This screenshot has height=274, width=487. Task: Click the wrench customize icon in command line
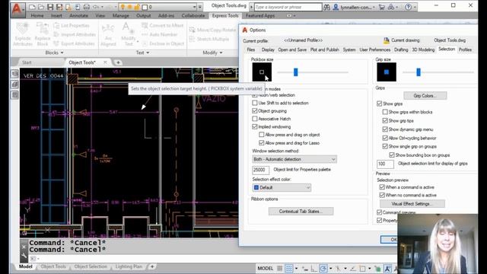click(24, 256)
